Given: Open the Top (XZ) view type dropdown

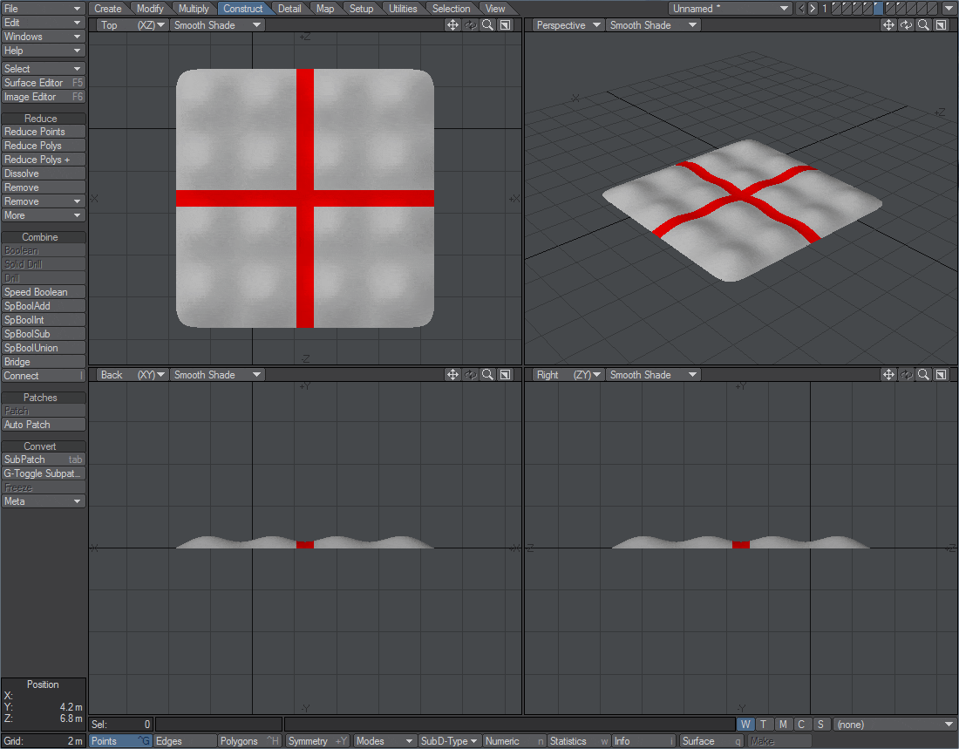Looking at the screenshot, I should pos(132,25).
